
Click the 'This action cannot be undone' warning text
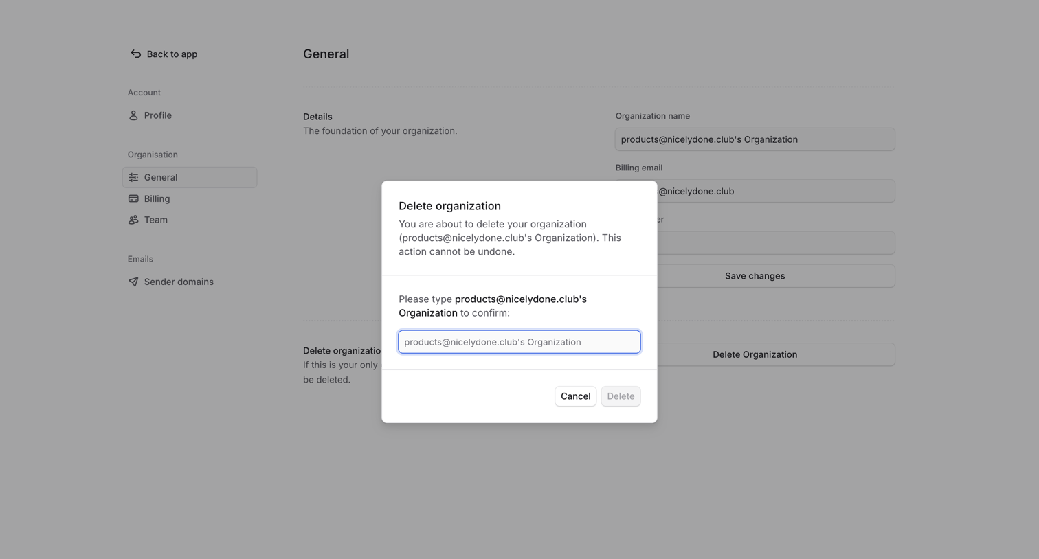510,244
